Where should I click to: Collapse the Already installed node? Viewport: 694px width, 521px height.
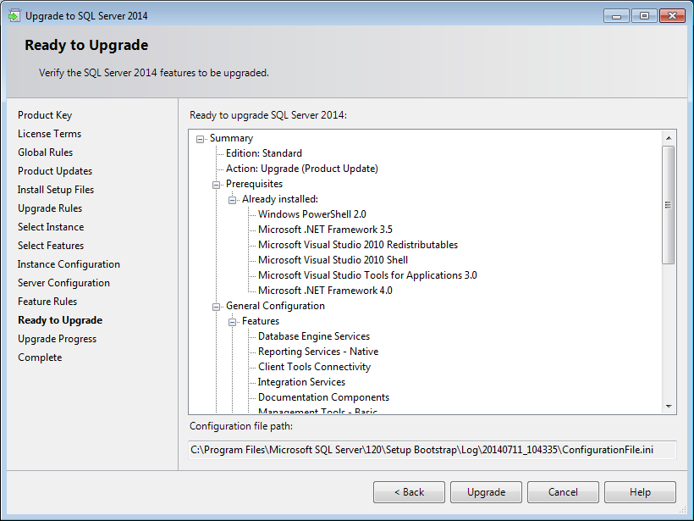(x=233, y=200)
